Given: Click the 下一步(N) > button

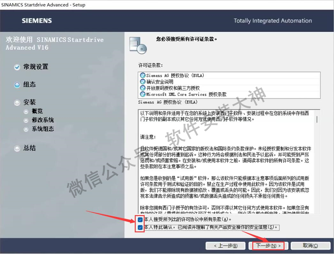Looking at the screenshot, I should 268,246.
